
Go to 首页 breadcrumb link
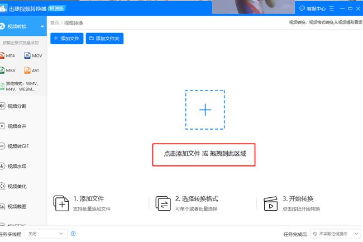55,23
